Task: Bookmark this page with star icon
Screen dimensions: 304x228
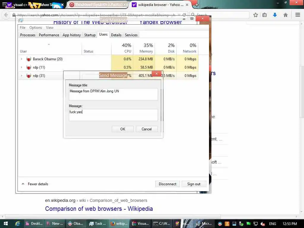Action: 256,15
